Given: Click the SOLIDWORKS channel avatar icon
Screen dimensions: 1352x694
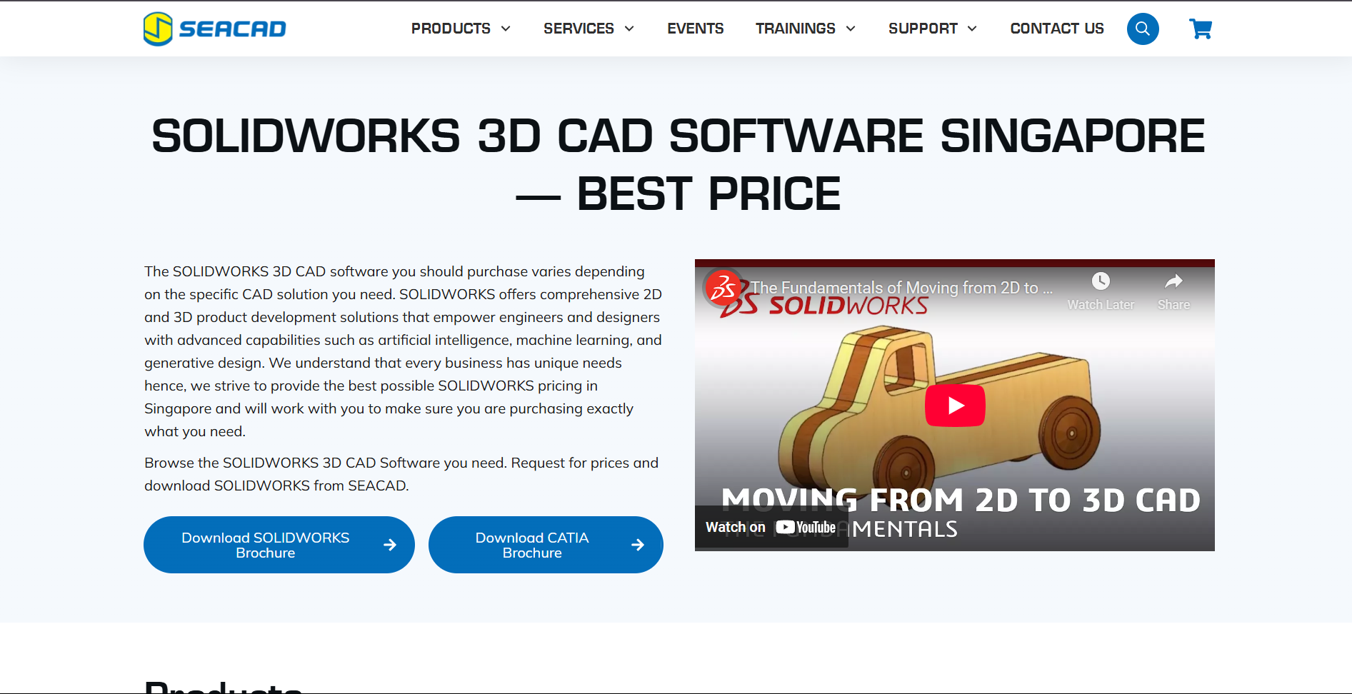Looking at the screenshot, I should [722, 288].
